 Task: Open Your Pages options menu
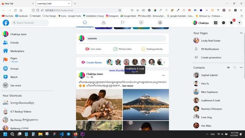pyautogui.click(x=241, y=33)
